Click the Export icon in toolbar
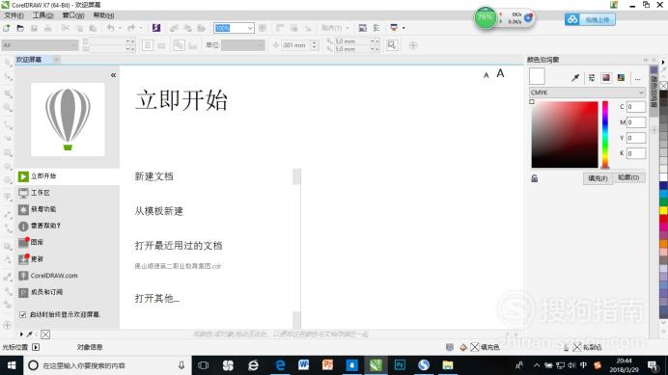This screenshot has width=668, height=375. [187, 28]
